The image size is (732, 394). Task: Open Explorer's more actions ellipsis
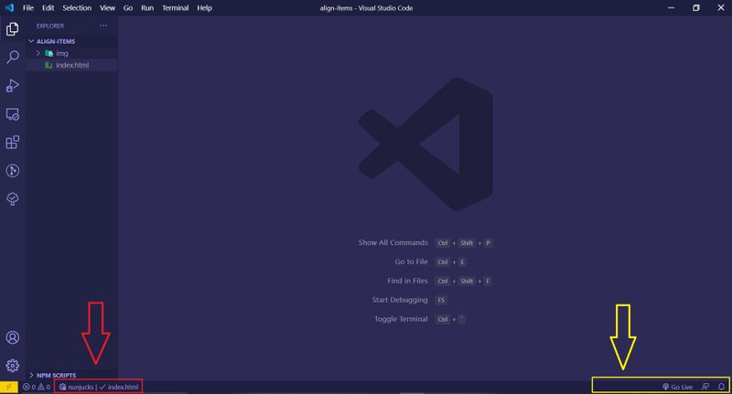[103, 26]
